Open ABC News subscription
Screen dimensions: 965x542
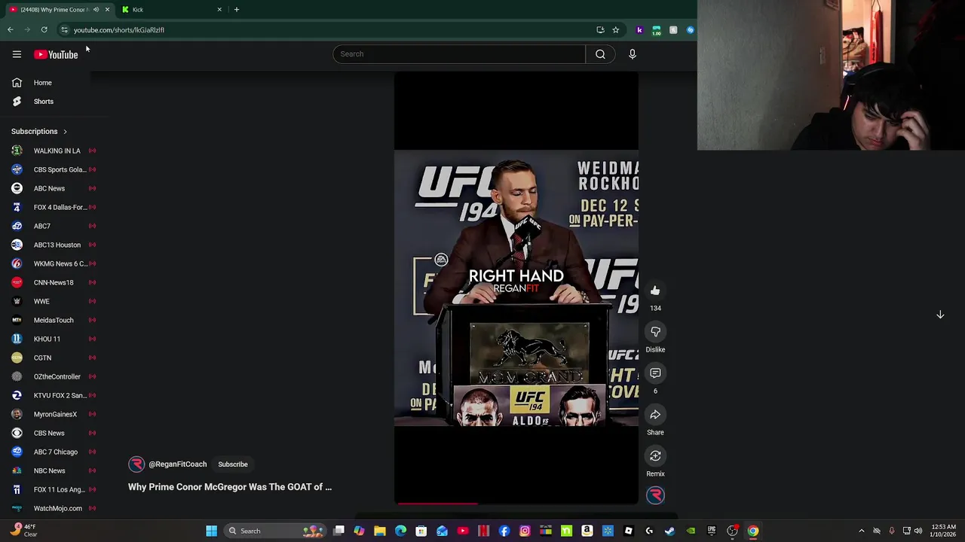pos(53,188)
